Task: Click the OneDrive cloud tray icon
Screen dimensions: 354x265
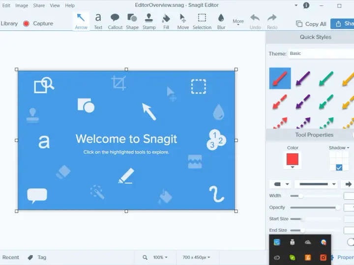Action: 308,242
